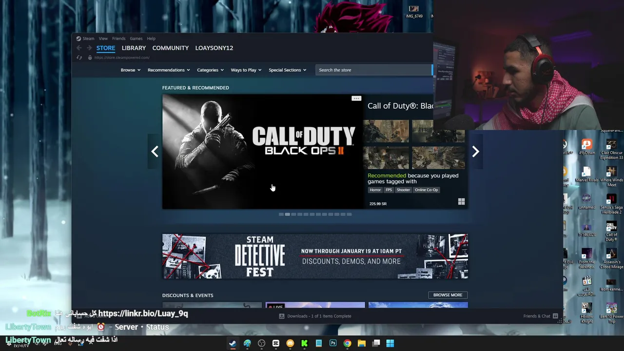Screen dimensions: 624x351
Task: Open Photoshop from the taskbar
Action: pyautogui.click(x=333, y=343)
